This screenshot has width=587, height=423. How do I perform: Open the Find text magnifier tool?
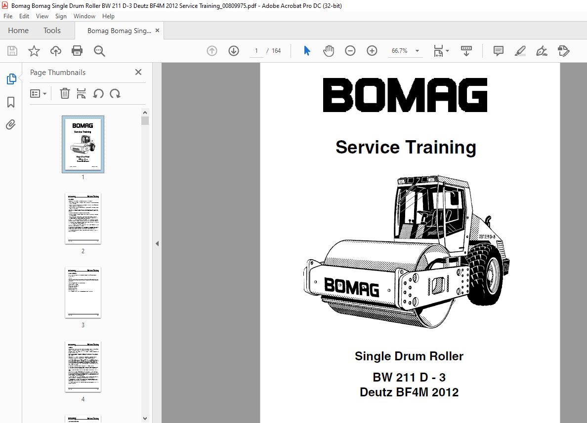(x=99, y=51)
